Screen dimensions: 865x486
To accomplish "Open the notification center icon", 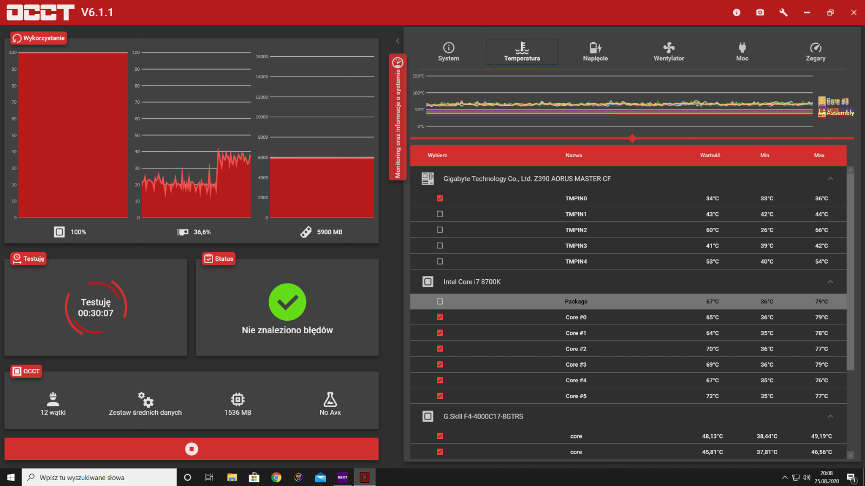I will [x=851, y=477].
